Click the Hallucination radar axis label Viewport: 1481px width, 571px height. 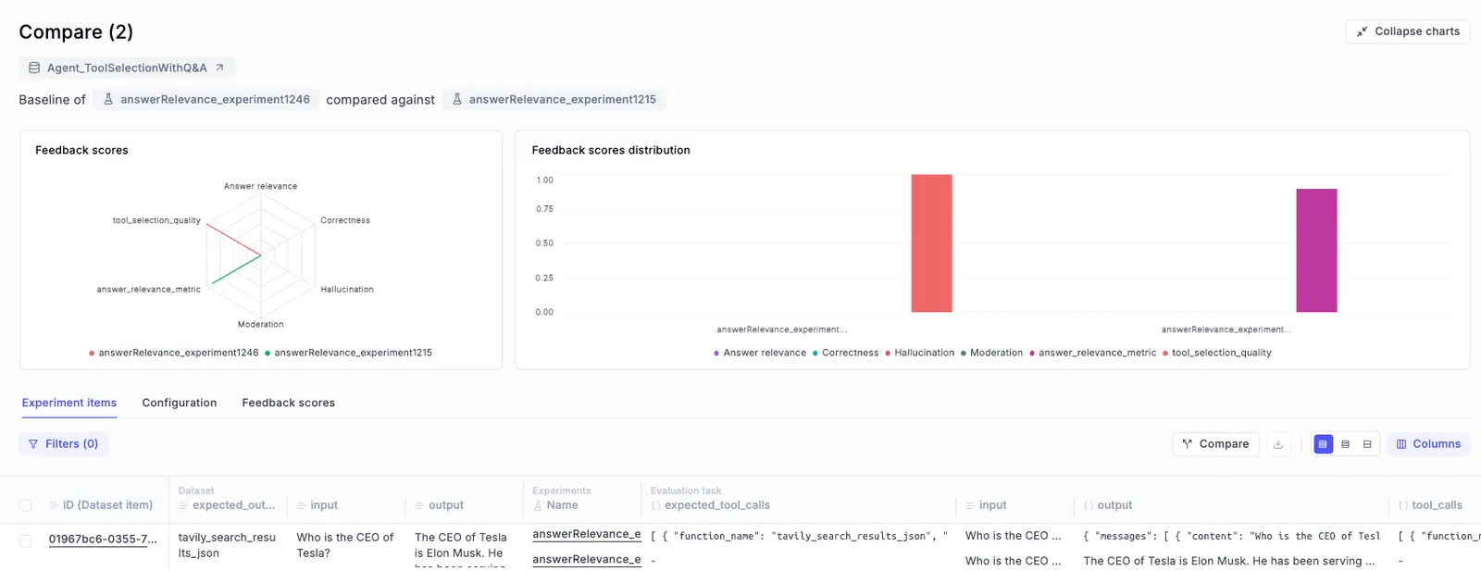click(347, 290)
